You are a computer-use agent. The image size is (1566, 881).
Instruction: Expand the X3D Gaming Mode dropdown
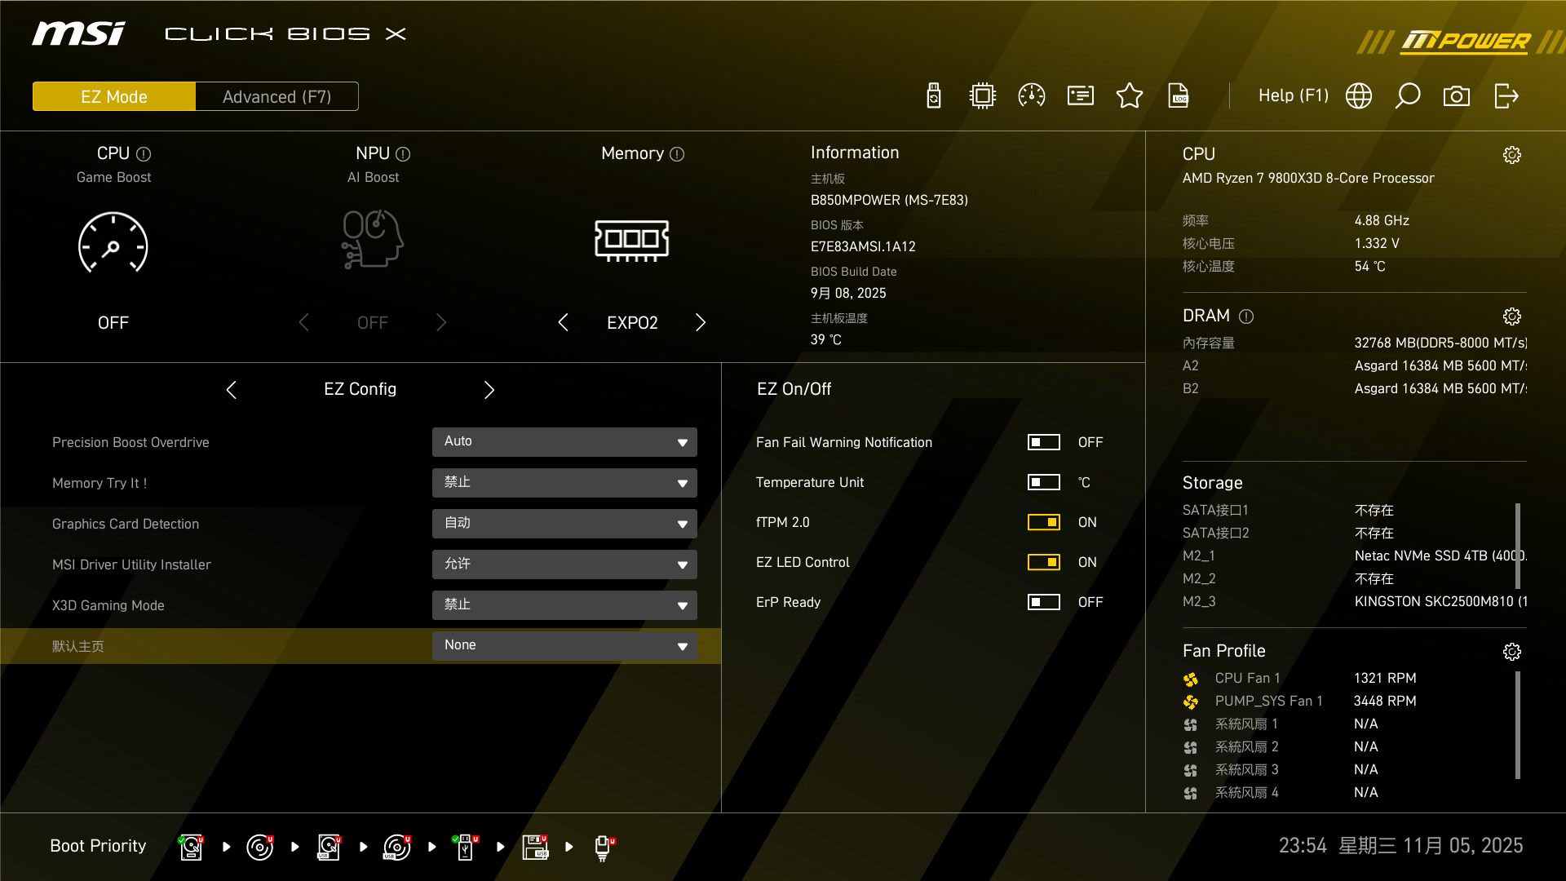pos(564,605)
